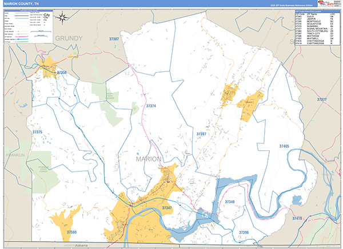Viewport: 343px width, 249px height.
Task: Select the GUILD row in the ZIP index
Action: [x=314, y=17]
